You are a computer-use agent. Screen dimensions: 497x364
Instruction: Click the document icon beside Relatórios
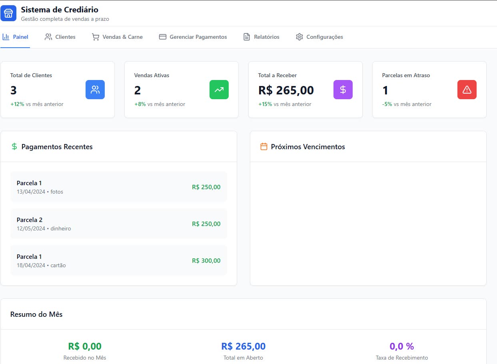coord(247,37)
